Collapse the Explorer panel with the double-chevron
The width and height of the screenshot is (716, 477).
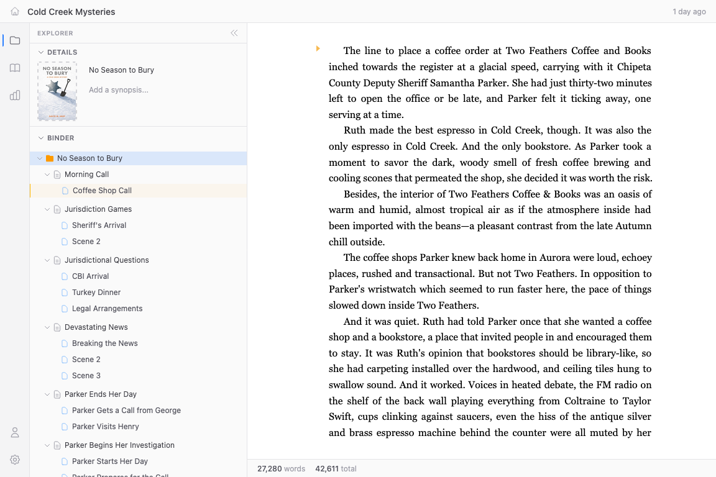234,33
